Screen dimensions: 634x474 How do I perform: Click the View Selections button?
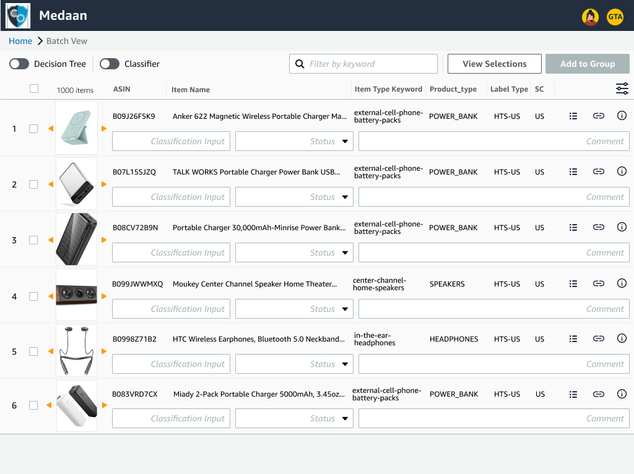click(x=495, y=64)
